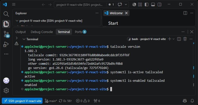Open panel views and more actions

tap(183, 32)
